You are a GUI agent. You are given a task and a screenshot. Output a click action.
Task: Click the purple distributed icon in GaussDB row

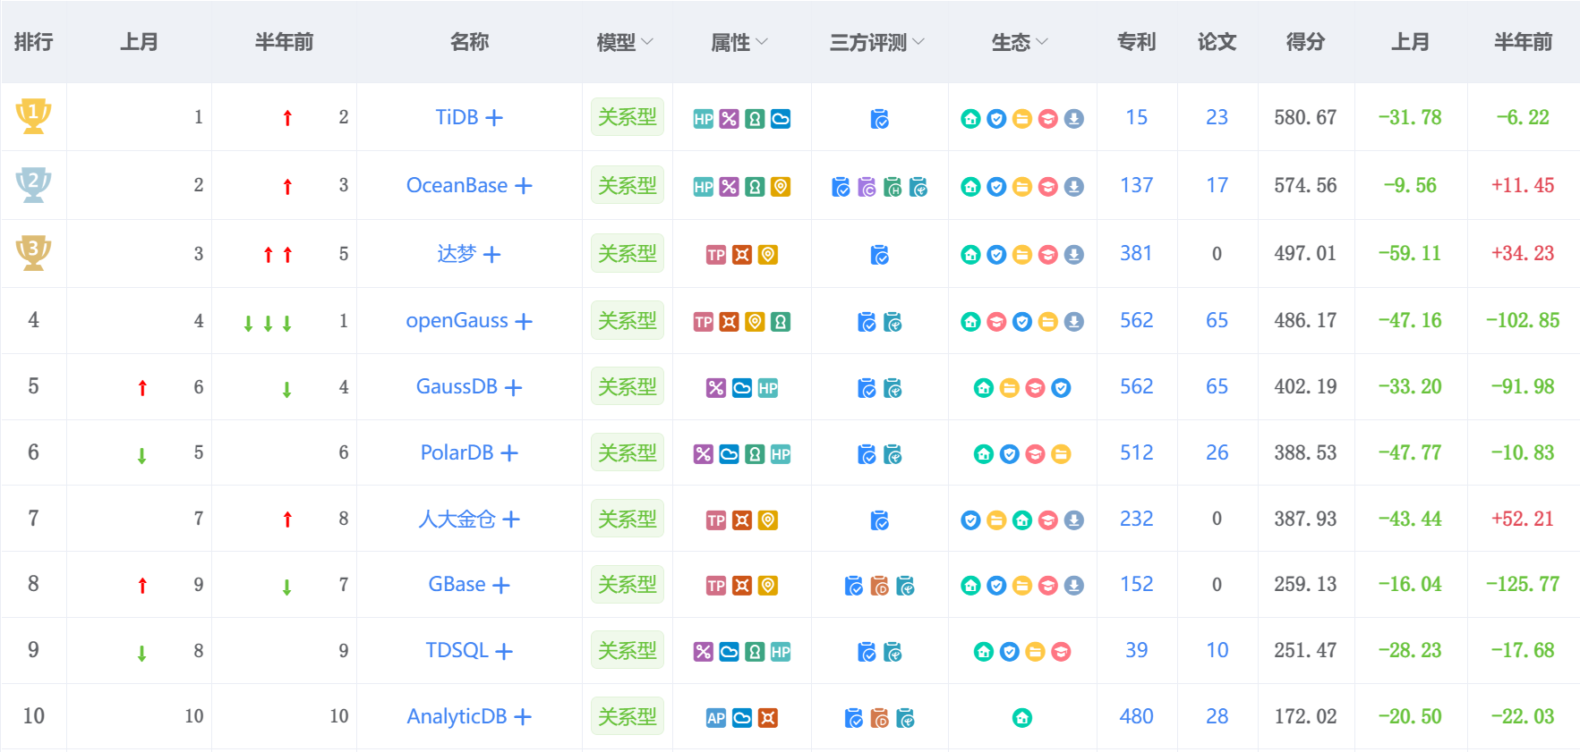(716, 388)
